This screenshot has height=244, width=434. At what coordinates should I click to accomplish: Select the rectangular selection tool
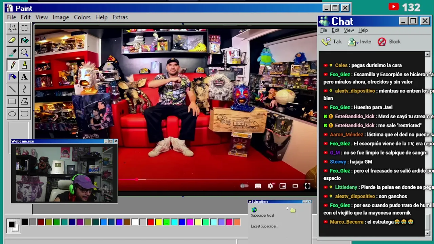click(x=24, y=28)
